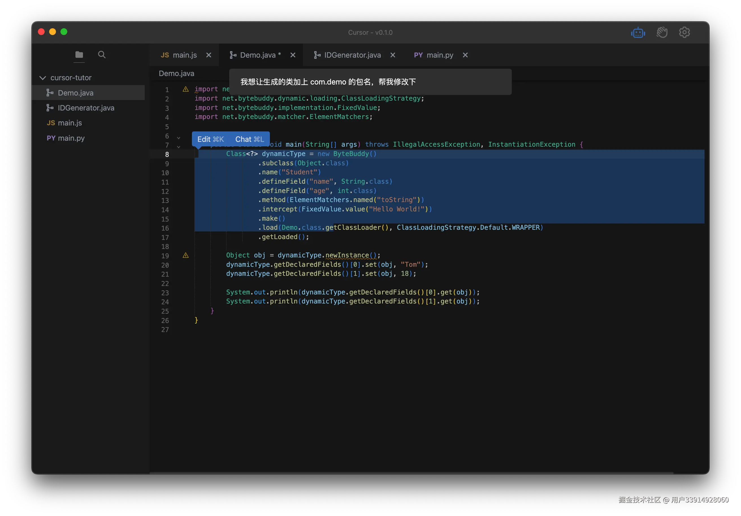Click the waving hand icon
Viewport: 741px width, 516px height.
pos(662,32)
